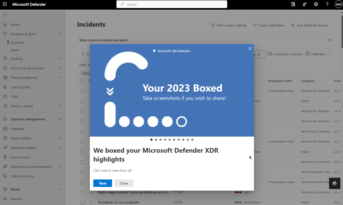Open the help question mark icon
343x205 pixels.
tap(327, 4)
